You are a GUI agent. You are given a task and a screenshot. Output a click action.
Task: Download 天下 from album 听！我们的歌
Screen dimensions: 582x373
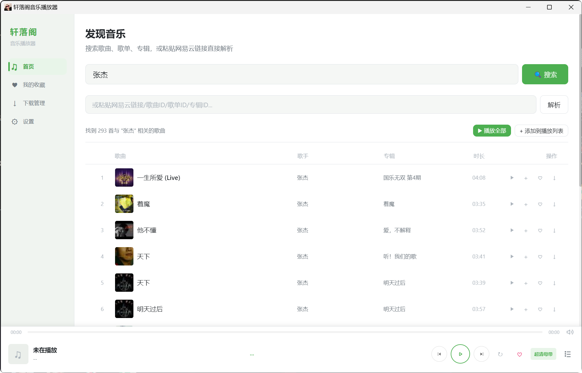tap(554, 257)
